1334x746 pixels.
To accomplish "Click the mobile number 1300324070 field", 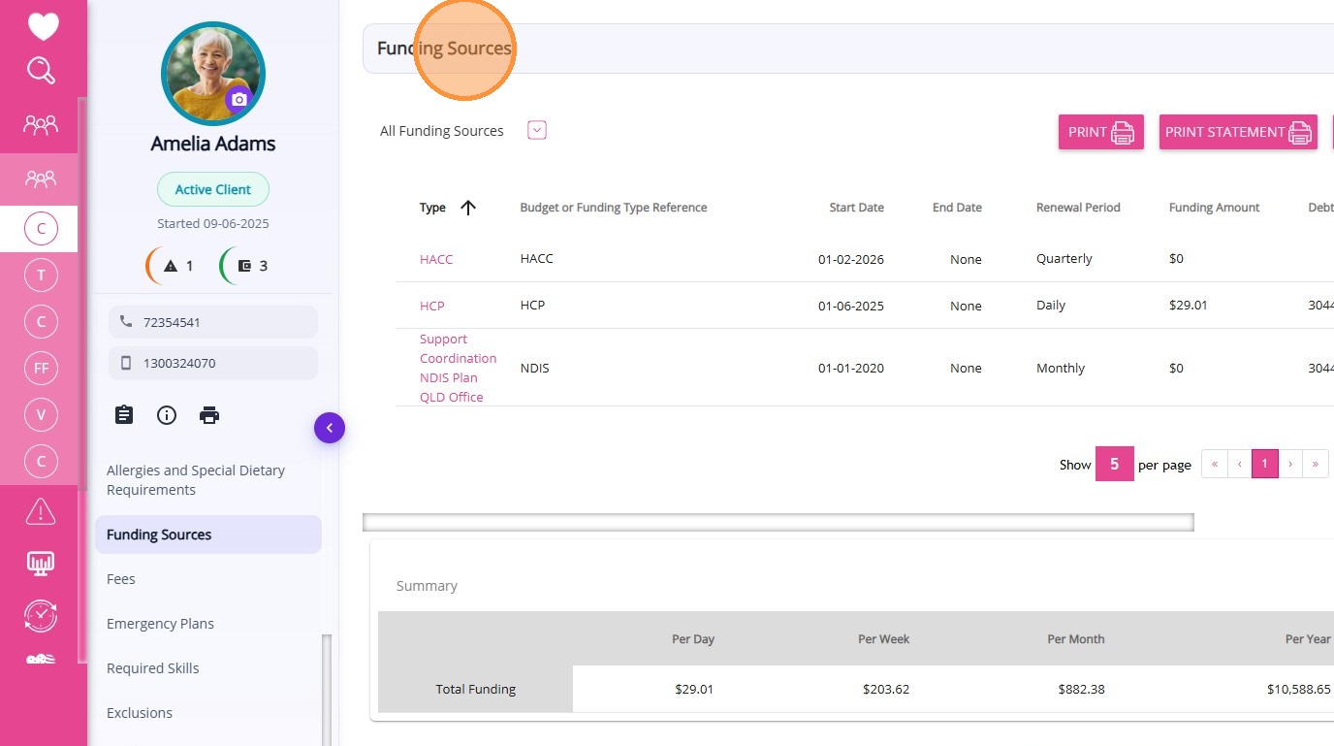I will (x=213, y=363).
